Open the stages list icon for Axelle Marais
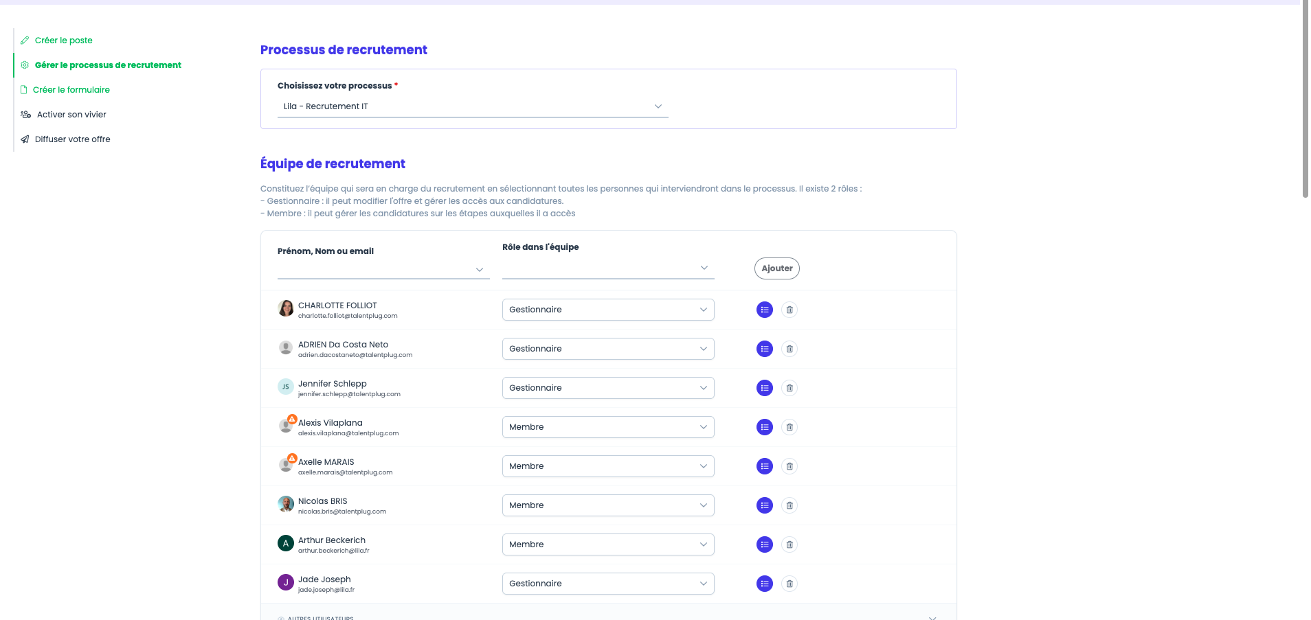 764,466
